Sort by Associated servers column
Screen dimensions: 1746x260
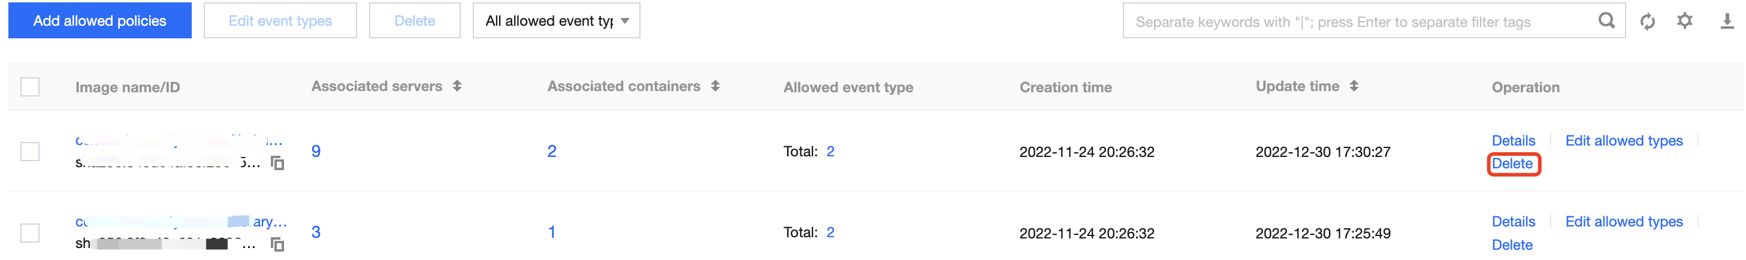click(x=458, y=86)
